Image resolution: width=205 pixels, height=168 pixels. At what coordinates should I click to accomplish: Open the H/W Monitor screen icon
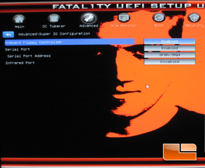pyautogui.click(x=123, y=18)
